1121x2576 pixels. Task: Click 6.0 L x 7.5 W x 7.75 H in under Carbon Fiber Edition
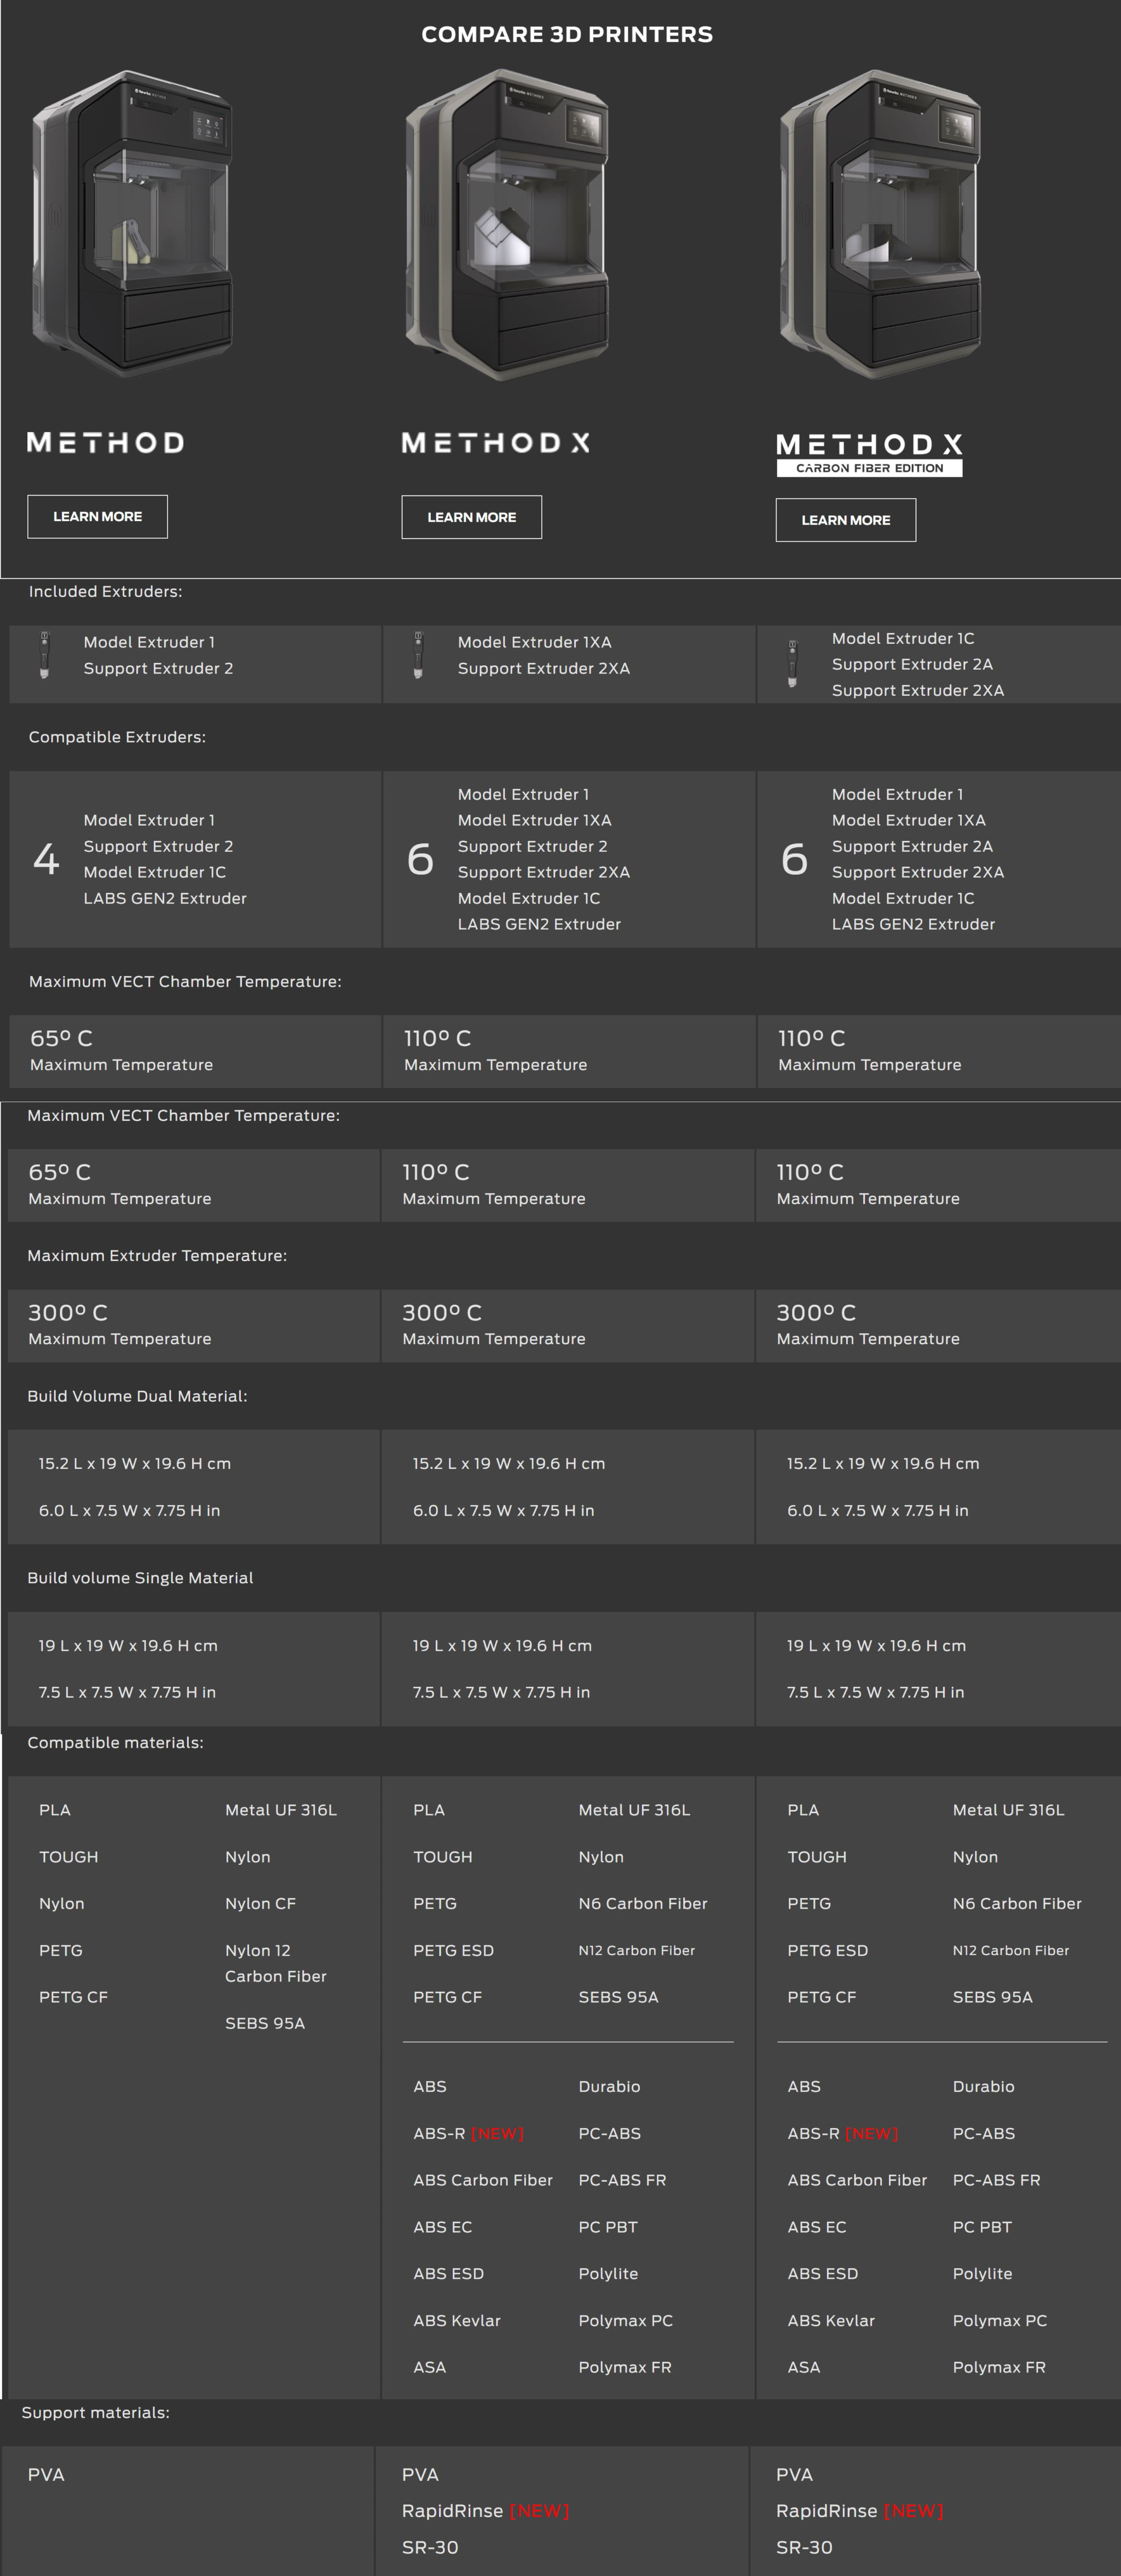[x=877, y=1510]
